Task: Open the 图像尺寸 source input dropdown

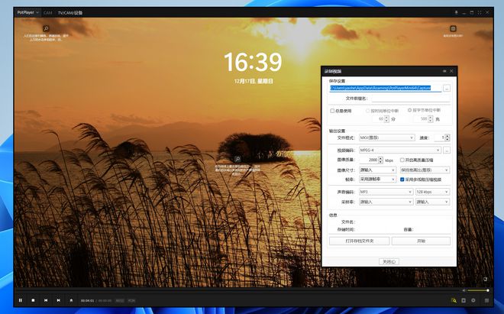Action: coord(378,170)
